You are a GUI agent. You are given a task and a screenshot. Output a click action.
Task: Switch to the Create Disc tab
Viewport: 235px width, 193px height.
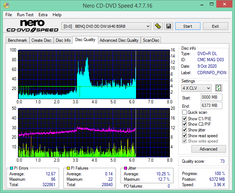pos(41,40)
